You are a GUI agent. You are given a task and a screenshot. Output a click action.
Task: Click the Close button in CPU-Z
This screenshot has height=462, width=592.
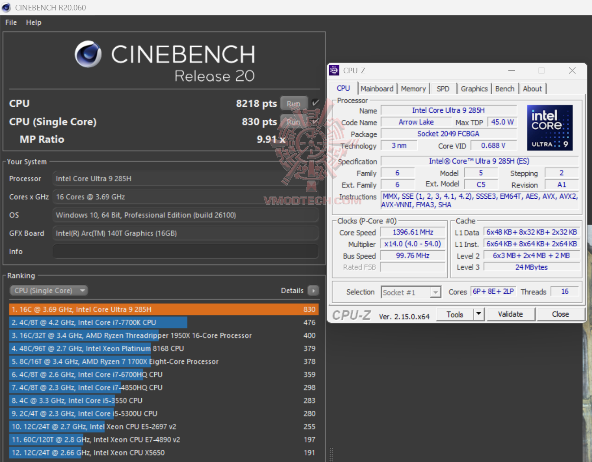pyautogui.click(x=560, y=314)
